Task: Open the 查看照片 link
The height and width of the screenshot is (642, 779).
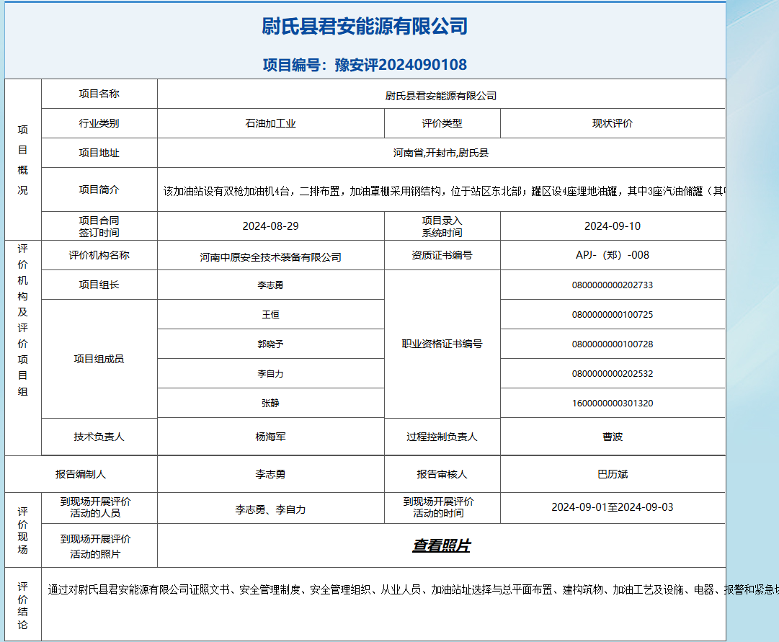Action: 441,545
